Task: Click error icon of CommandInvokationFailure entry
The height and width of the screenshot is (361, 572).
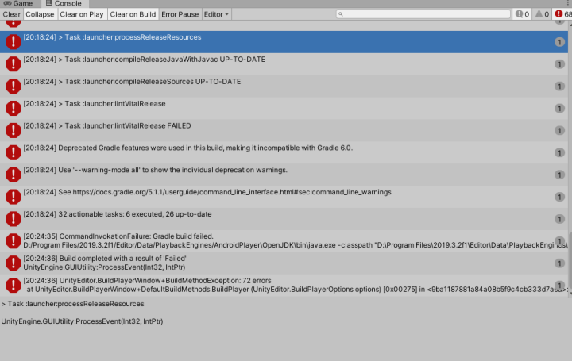Action: click(13, 241)
